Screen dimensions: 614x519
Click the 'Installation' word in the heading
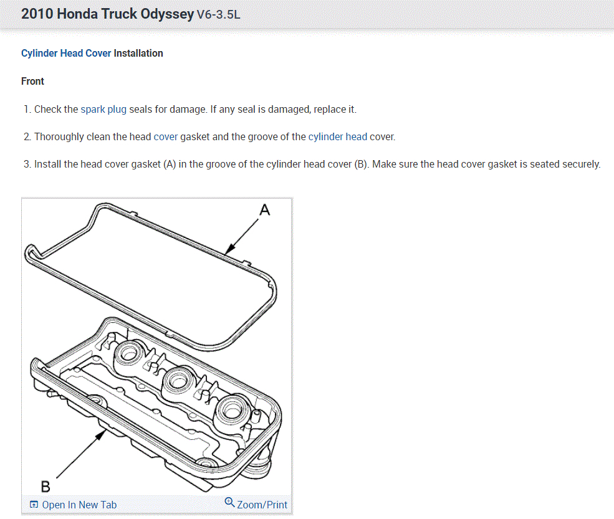pos(138,53)
